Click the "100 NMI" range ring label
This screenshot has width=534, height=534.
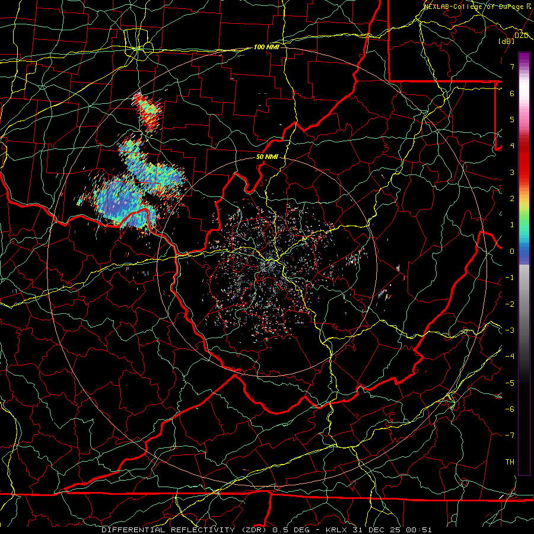[x=266, y=47]
